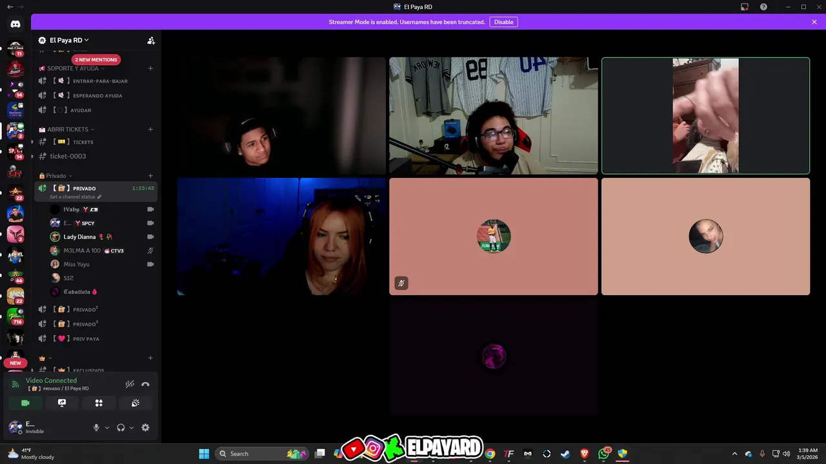The height and width of the screenshot is (464, 826).
Task: Click the taskbar Search box
Action: click(x=263, y=454)
